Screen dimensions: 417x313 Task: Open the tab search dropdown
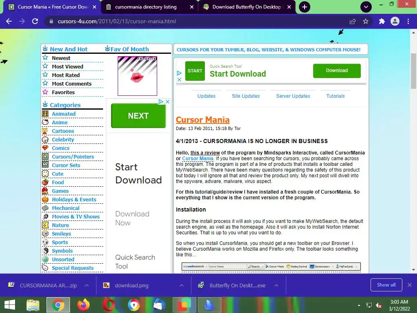pyautogui.click(x=366, y=7)
